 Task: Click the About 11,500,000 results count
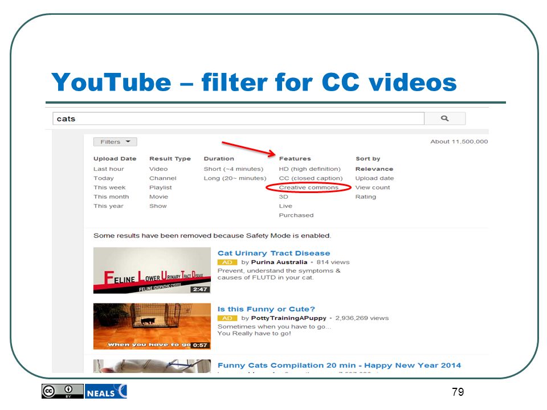tap(459, 142)
